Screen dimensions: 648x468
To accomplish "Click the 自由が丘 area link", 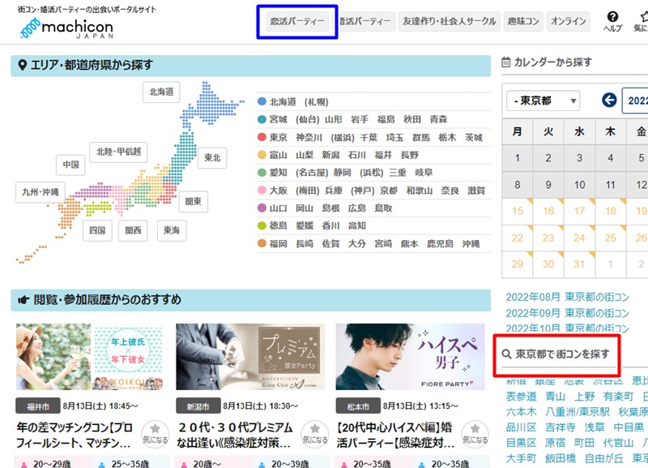I will point(603,458).
